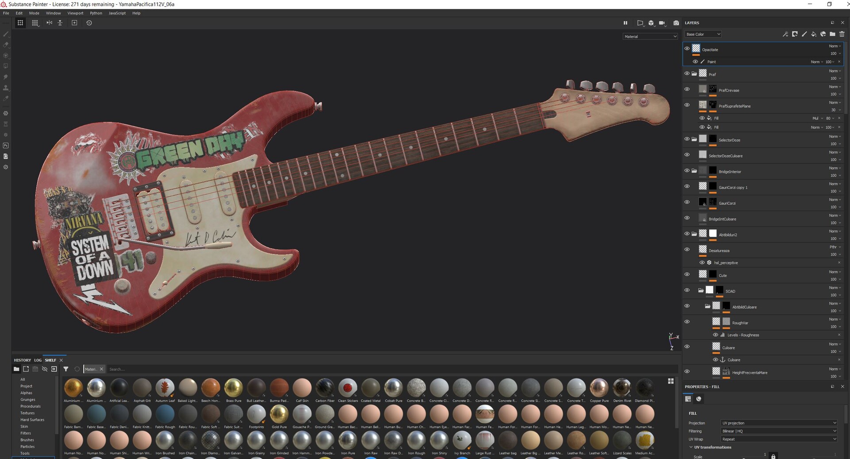Screen dimensions: 850x459
Task: Collapse the AbtibildCuloare folder
Action: pyautogui.click(x=707, y=306)
